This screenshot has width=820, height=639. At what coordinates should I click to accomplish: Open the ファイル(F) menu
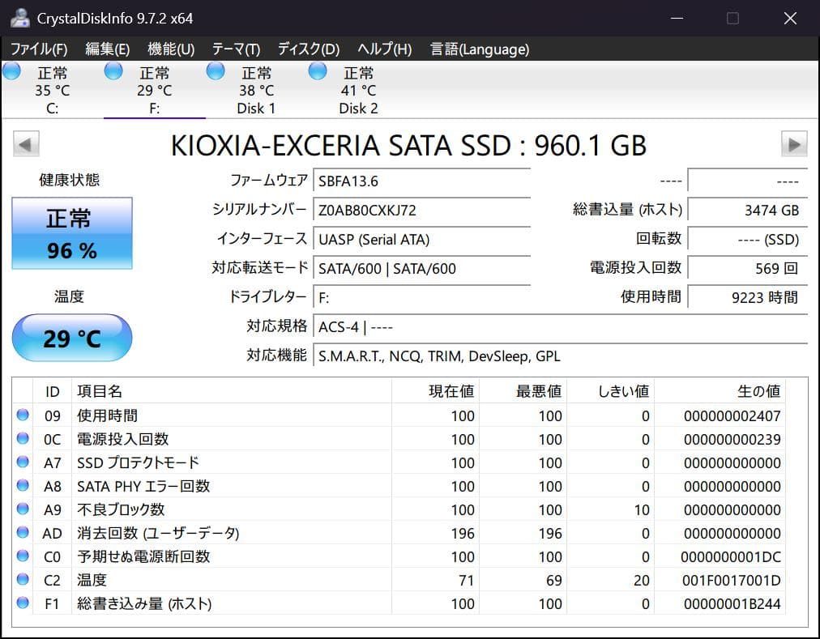(37, 49)
